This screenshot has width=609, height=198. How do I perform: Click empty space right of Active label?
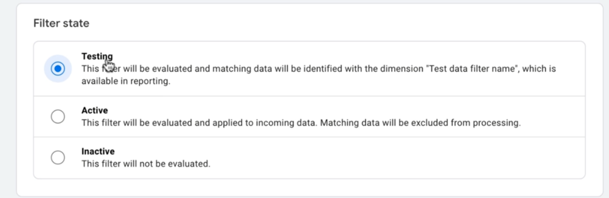coord(342,110)
